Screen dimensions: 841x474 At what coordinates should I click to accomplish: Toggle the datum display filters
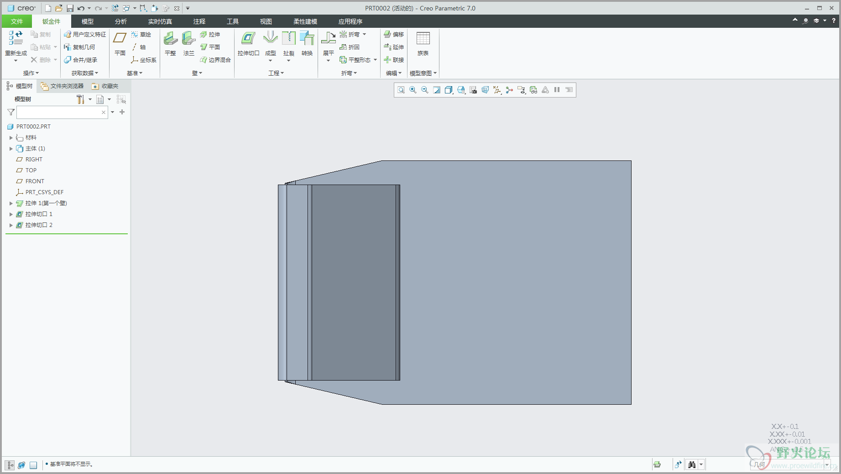(x=497, y=90)
